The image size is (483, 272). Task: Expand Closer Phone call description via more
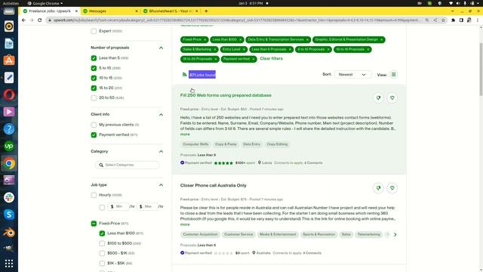[185, 224]
